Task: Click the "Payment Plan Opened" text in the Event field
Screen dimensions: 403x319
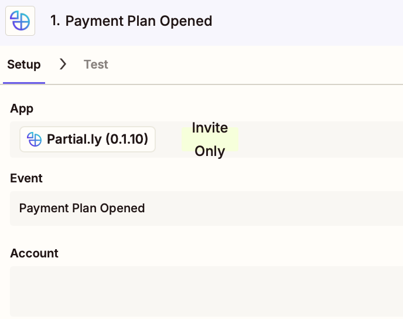Action: pyautogui.click(x=82, y=208)
